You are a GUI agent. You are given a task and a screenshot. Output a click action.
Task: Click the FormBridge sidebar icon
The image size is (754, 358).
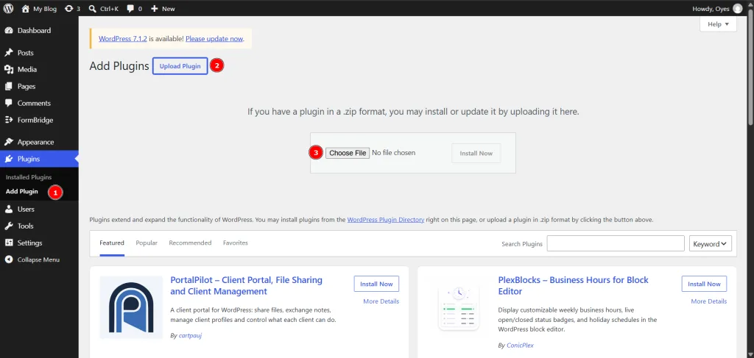9,120
